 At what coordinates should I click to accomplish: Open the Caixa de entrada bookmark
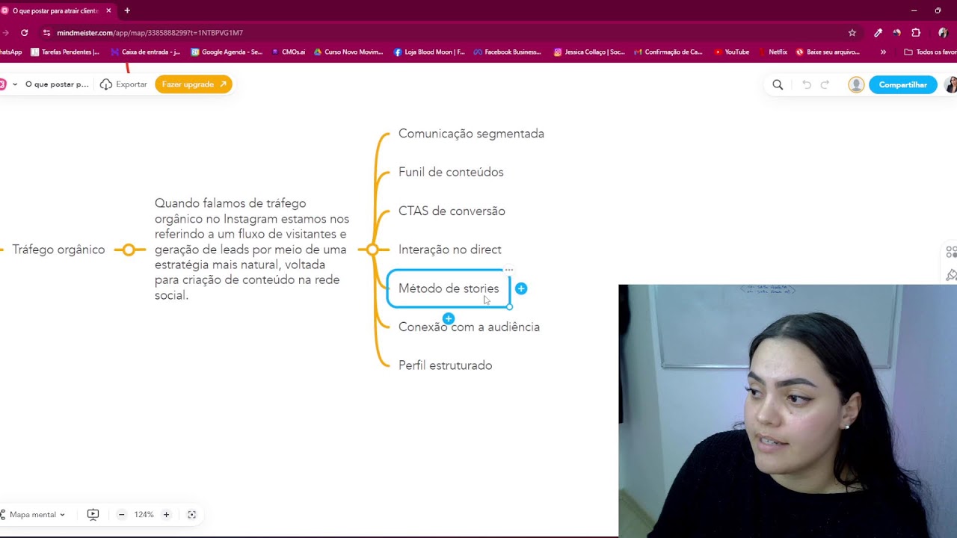tap(146, 52)
